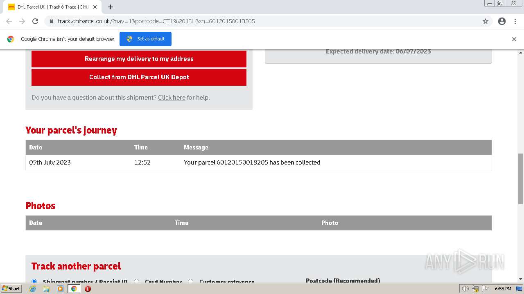The image size is (524, 294).
Task: Select the Customer reference radio option
Action: click(x=191, y=282)
